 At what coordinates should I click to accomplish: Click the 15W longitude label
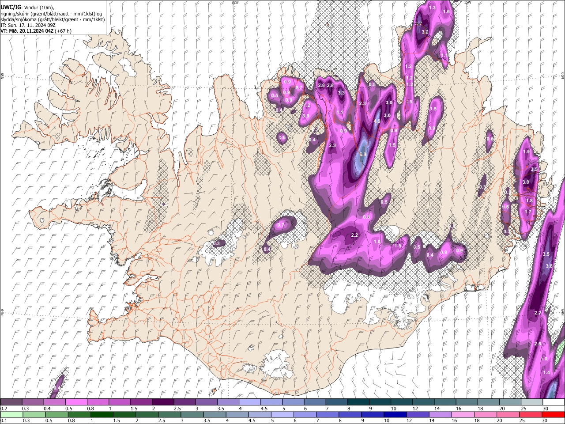pos(468,2)
